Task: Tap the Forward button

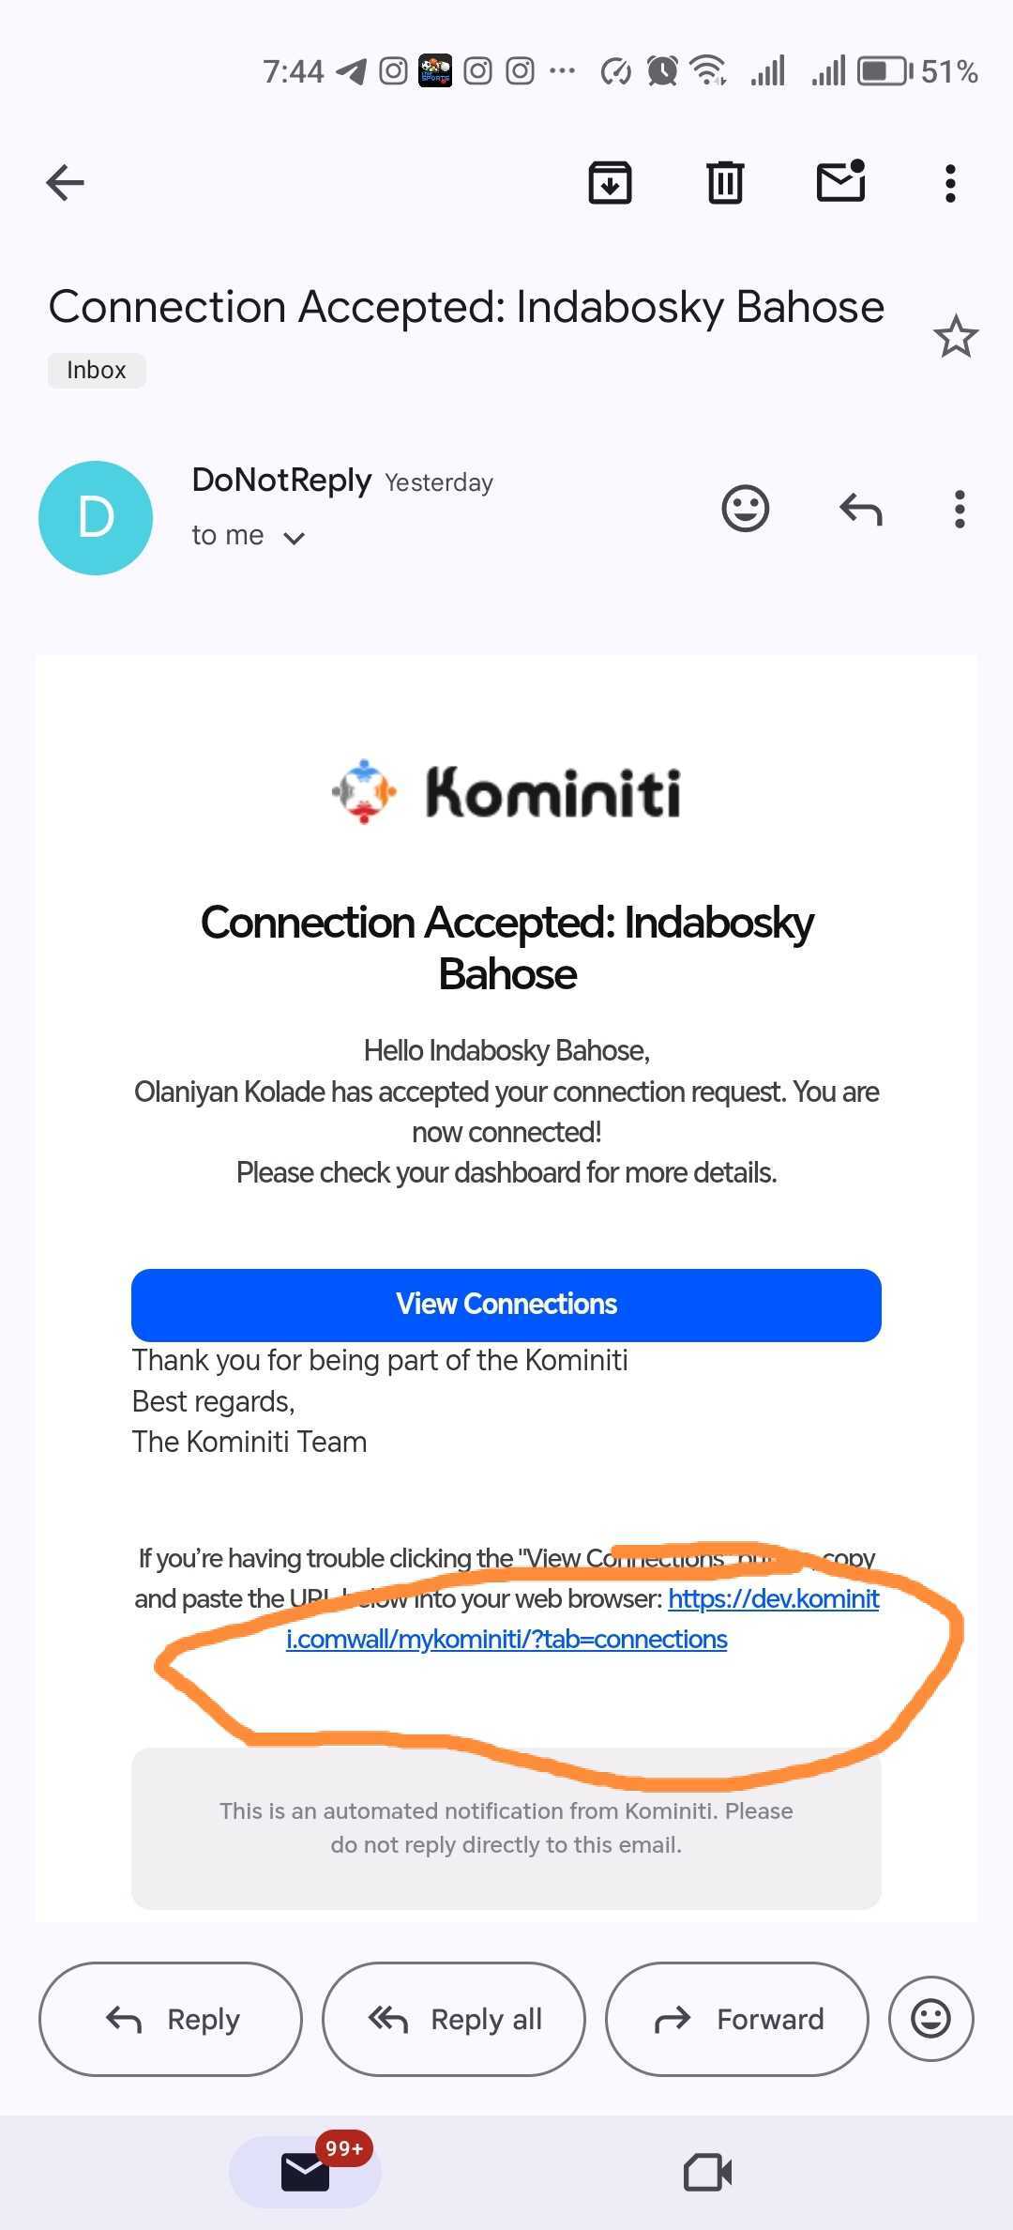Action: pos(737,2019)
